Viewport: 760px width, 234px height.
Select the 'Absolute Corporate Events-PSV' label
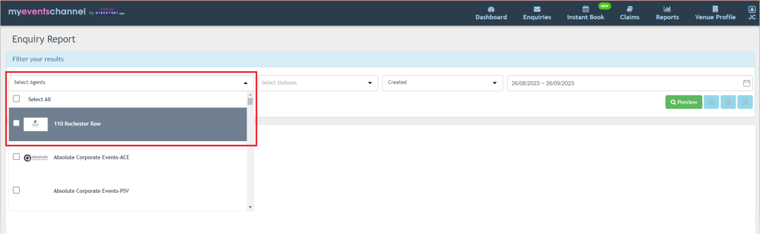pos(91,191)
